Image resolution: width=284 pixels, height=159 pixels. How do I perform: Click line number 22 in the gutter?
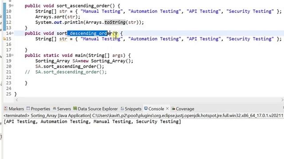8,78
